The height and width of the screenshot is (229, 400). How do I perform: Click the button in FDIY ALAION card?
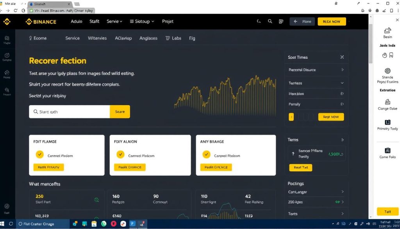(x=130, y=168)
